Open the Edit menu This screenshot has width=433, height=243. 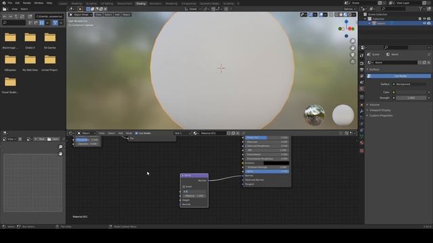[18, 3]
